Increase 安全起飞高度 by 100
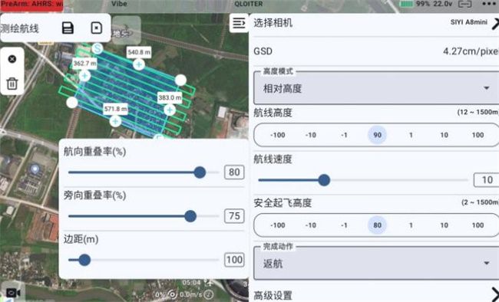This screenshot has width=499, height=302. 478,225
